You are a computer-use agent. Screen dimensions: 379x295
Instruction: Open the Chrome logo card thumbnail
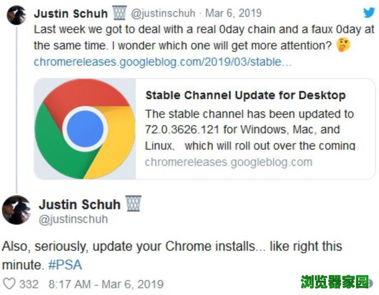[x=85, y=129]
